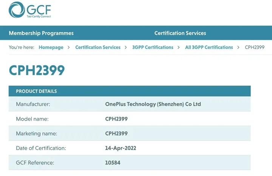Open the Membership Programmes menu
This screenshot has height=176, width=272.
[x=41, y=33]
